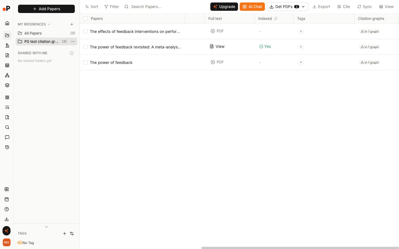Open the citation graph hierarchy icon
Image resolution: width=399 pixels, height=249 pixels.
click(7, 75)
